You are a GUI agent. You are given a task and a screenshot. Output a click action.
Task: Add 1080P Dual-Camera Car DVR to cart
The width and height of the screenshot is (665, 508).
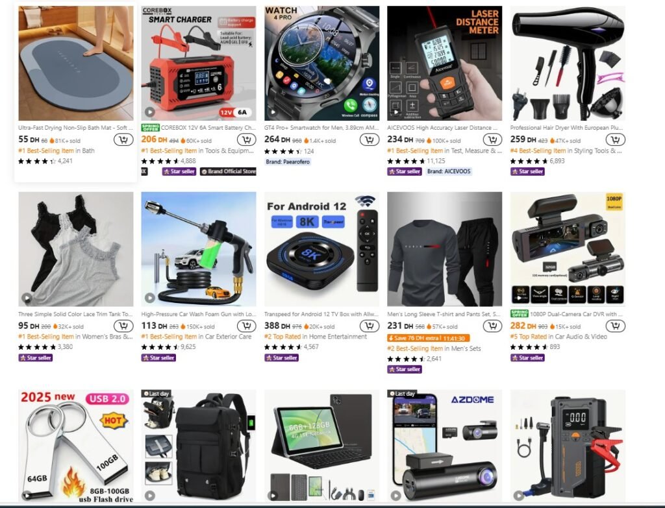pyautogui.click(x=616, y=326)
